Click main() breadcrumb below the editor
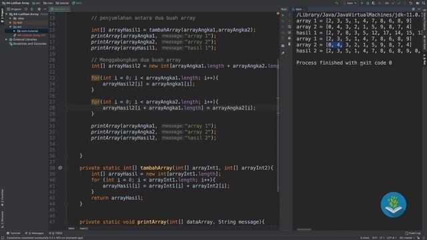 point(83,228)
